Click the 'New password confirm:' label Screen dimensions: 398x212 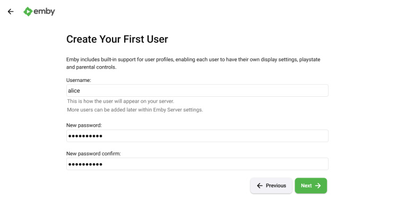click(x=93, y=153)
